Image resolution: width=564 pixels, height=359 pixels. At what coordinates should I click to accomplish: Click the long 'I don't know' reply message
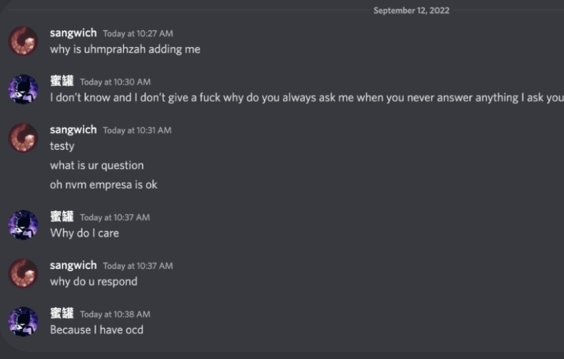pyautogui.click(x=306, y=97)
